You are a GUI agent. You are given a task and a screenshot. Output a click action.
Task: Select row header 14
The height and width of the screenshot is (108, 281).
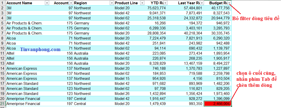(3, 68)
